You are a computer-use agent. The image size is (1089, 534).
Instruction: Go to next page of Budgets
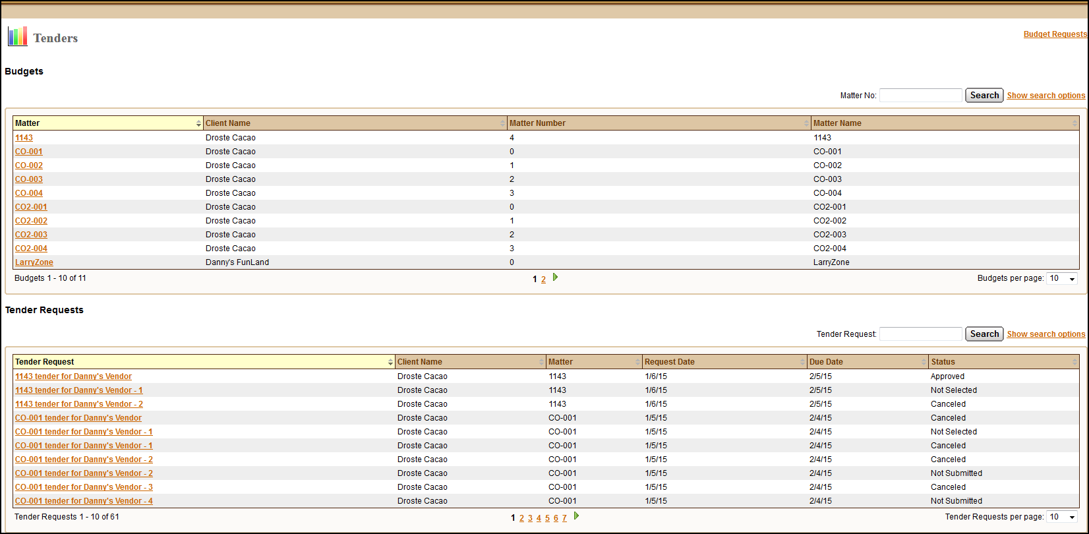click(x=555, y=278)
